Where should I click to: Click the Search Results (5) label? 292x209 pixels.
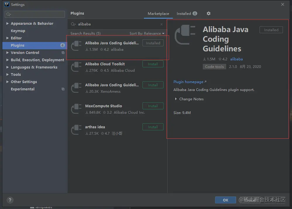[x=85, y=34]
